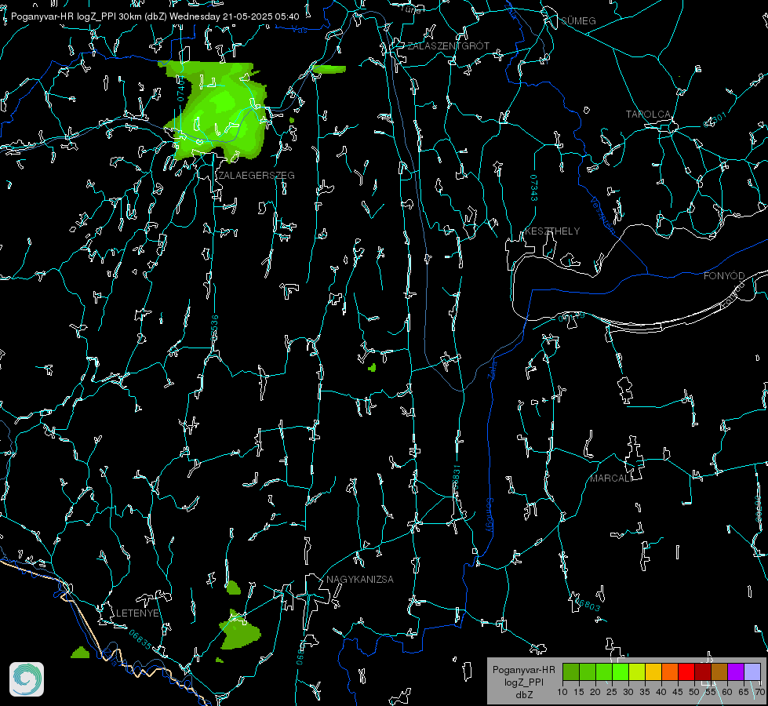768x706 pixels.
Task: Select the 50–55 dBZ dark red swatch
Action: [x=703, y=671]
